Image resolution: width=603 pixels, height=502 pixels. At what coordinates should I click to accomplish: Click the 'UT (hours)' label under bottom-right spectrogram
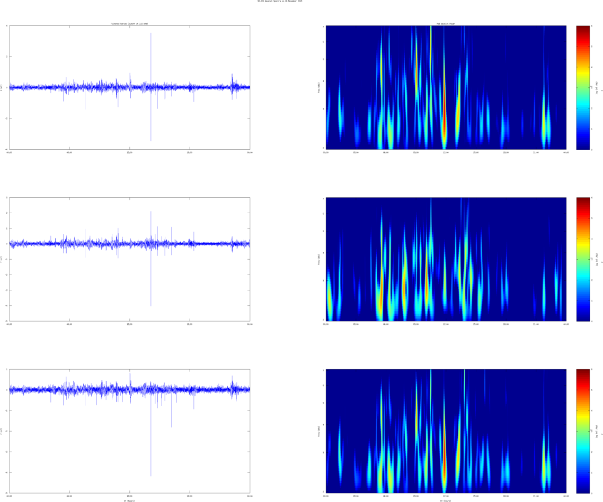click(446, 500)
